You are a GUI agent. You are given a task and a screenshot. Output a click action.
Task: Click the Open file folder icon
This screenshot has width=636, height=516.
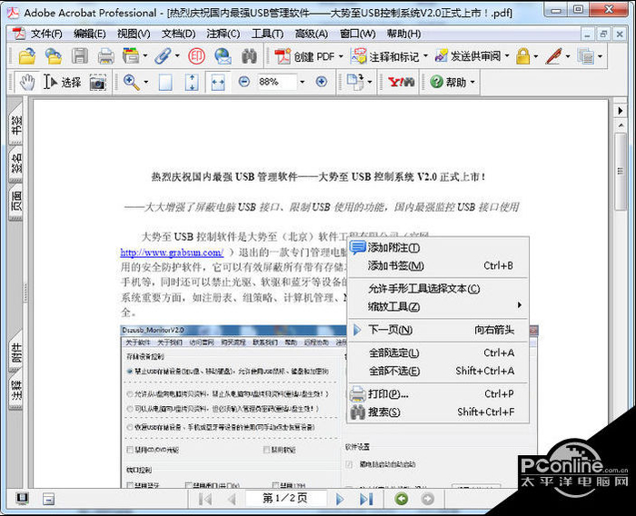point(26,56)
